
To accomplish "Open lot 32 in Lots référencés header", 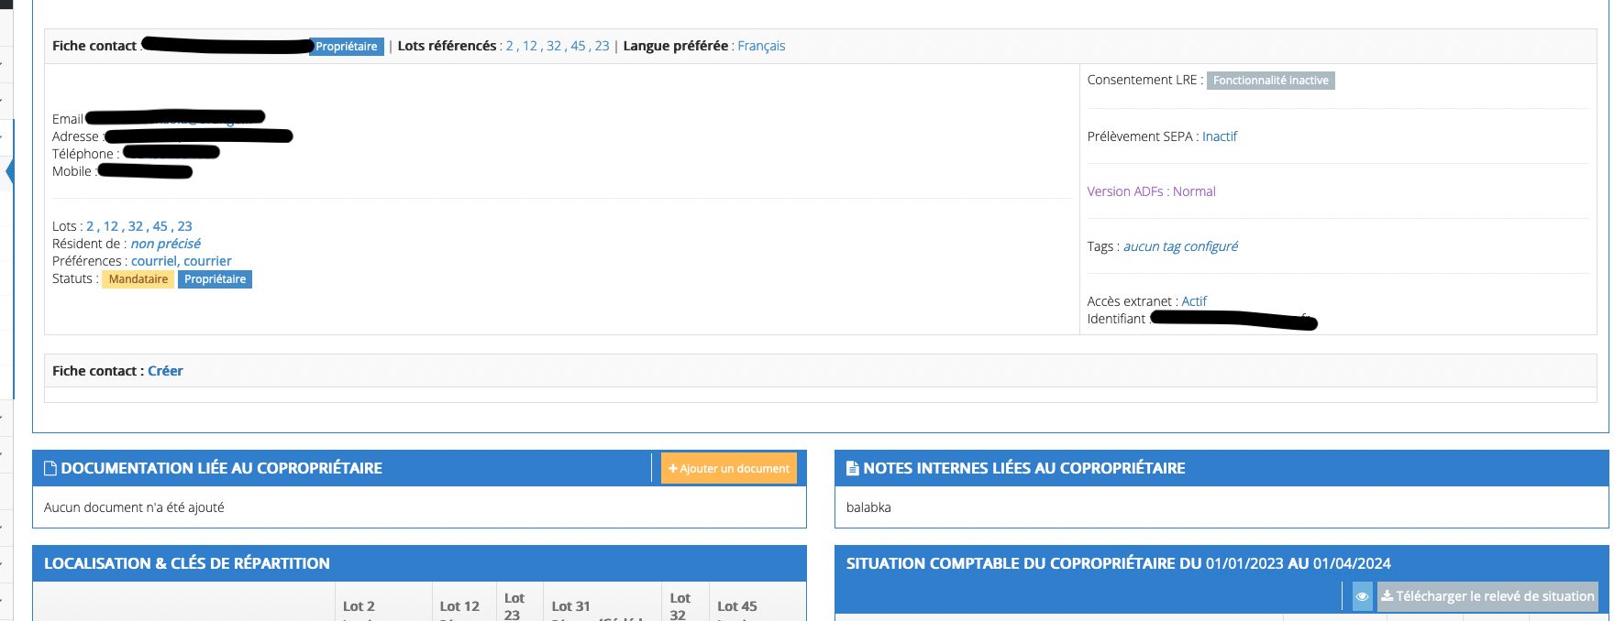I will 554,46.
